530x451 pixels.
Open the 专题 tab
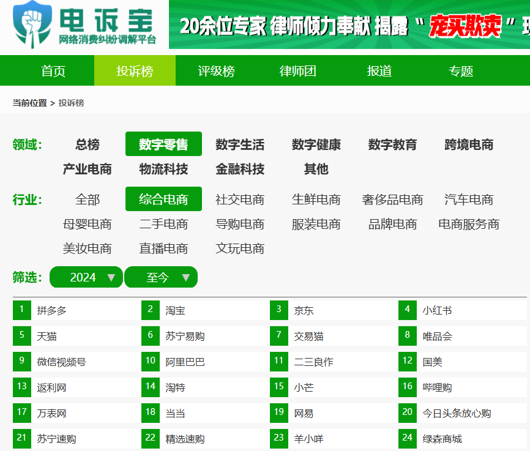(x=461, y=71)
